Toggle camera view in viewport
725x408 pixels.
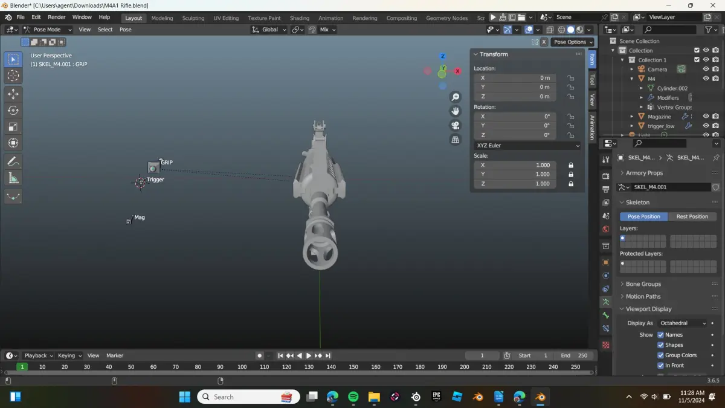click(456, 125)
